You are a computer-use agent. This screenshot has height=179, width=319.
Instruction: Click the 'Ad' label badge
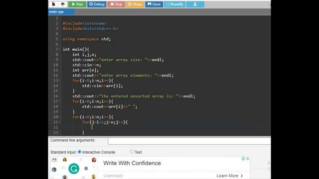tap(54, 159)
